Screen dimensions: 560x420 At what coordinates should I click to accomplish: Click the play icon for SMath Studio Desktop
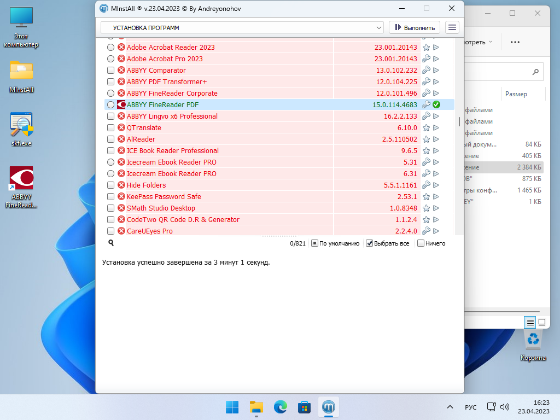[x=436, y=208]
